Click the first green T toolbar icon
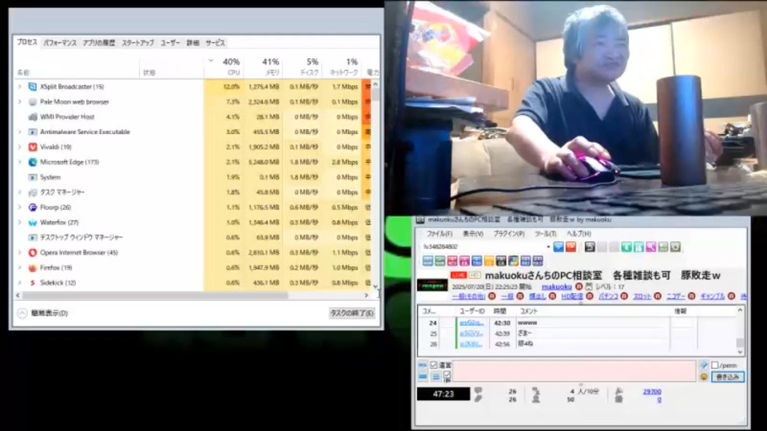 tap(626, 247)
